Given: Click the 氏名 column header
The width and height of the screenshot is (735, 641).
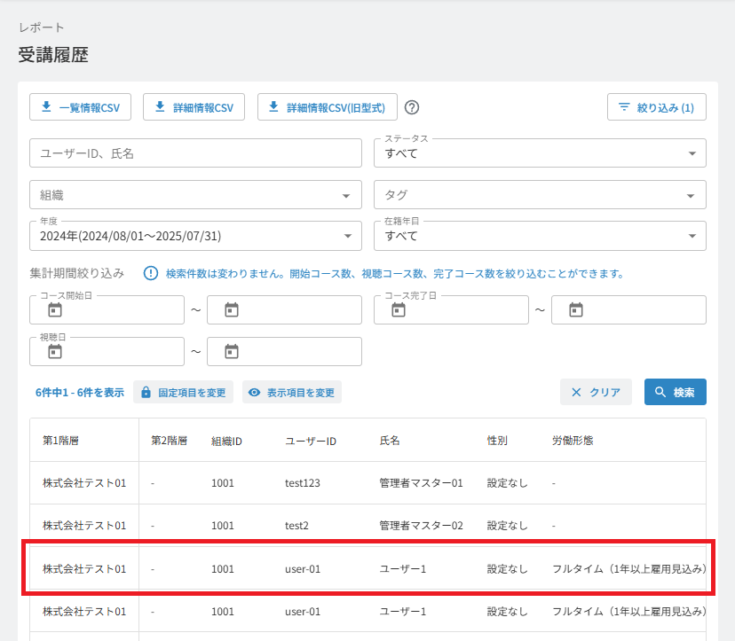Looking at the screenshot, I should click(x=390, y=441).
